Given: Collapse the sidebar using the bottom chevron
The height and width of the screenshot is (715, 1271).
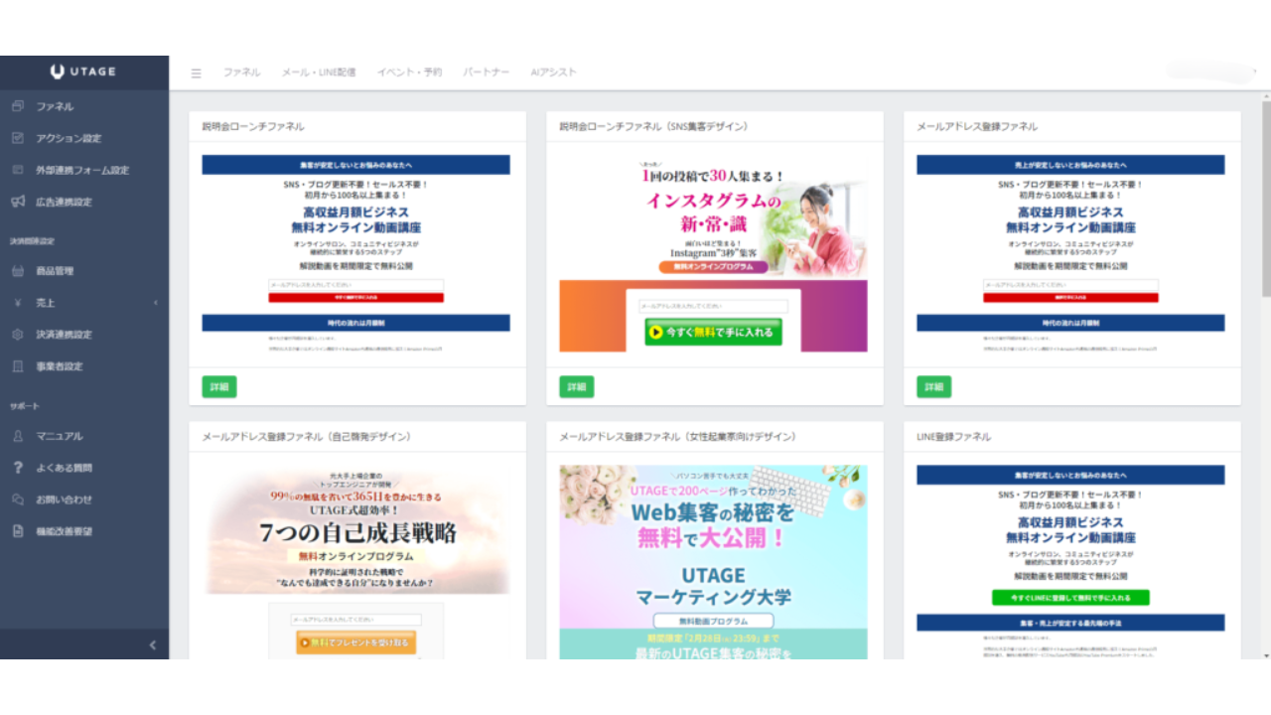Looking at the screenshot, I should pos(152,644).
